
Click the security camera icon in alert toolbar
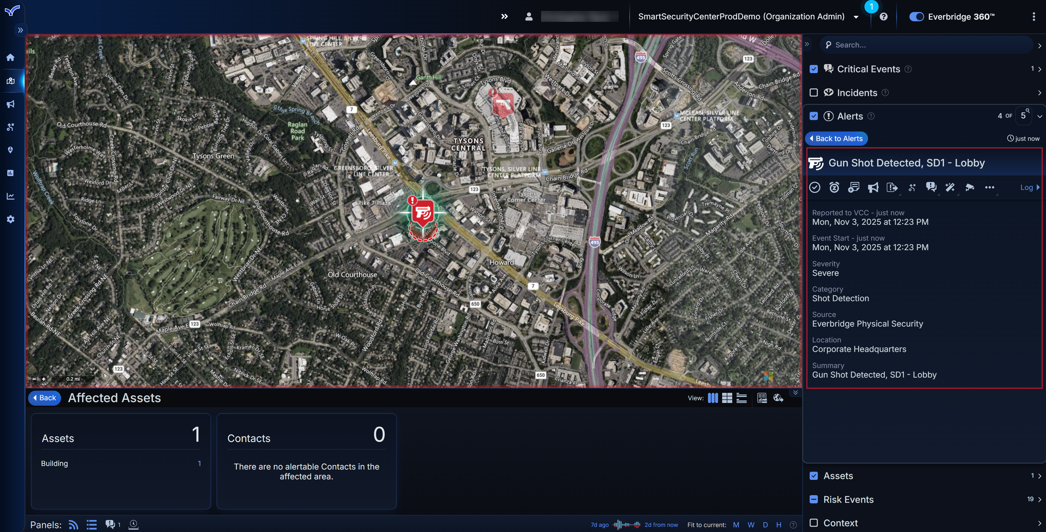click(x=970, y=187)
